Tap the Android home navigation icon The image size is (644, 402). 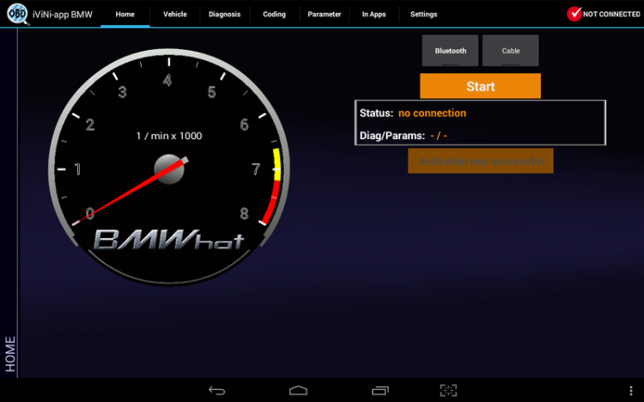pos(298,390)
